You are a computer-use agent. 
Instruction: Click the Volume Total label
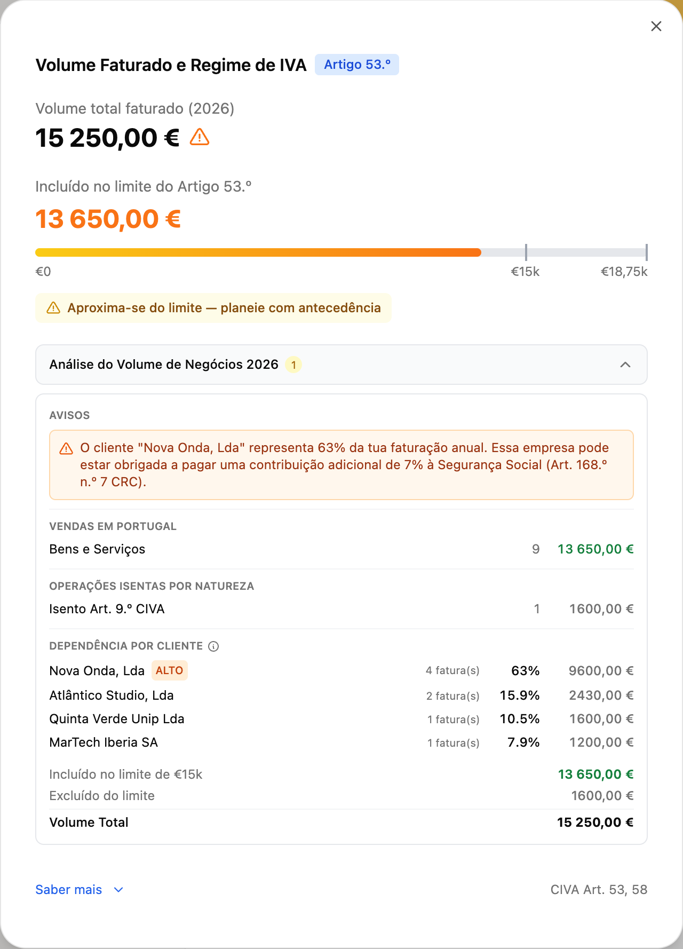(x=89, y=823)
